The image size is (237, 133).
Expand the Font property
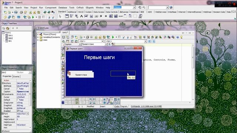[3, 114]
